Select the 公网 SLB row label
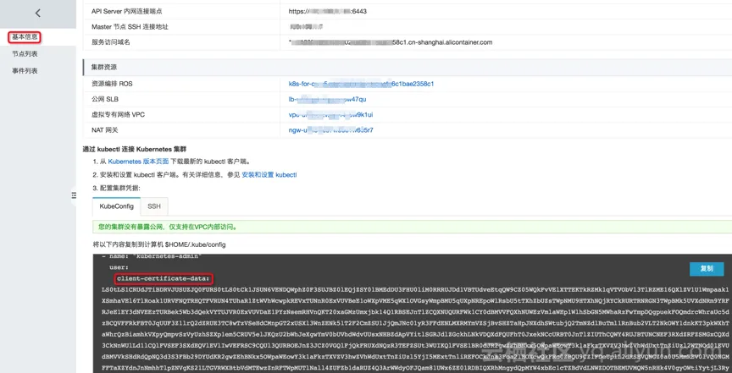 coord(106,99)
